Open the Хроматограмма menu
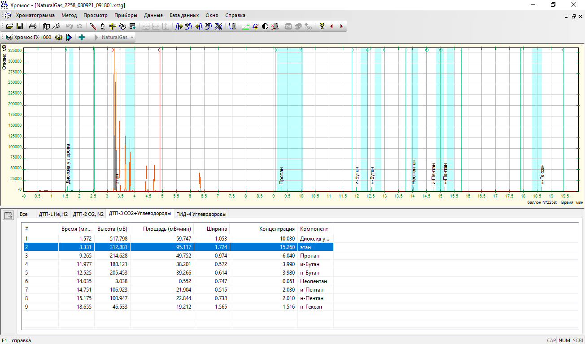This screenshot has width=585, height=344. 35,15
